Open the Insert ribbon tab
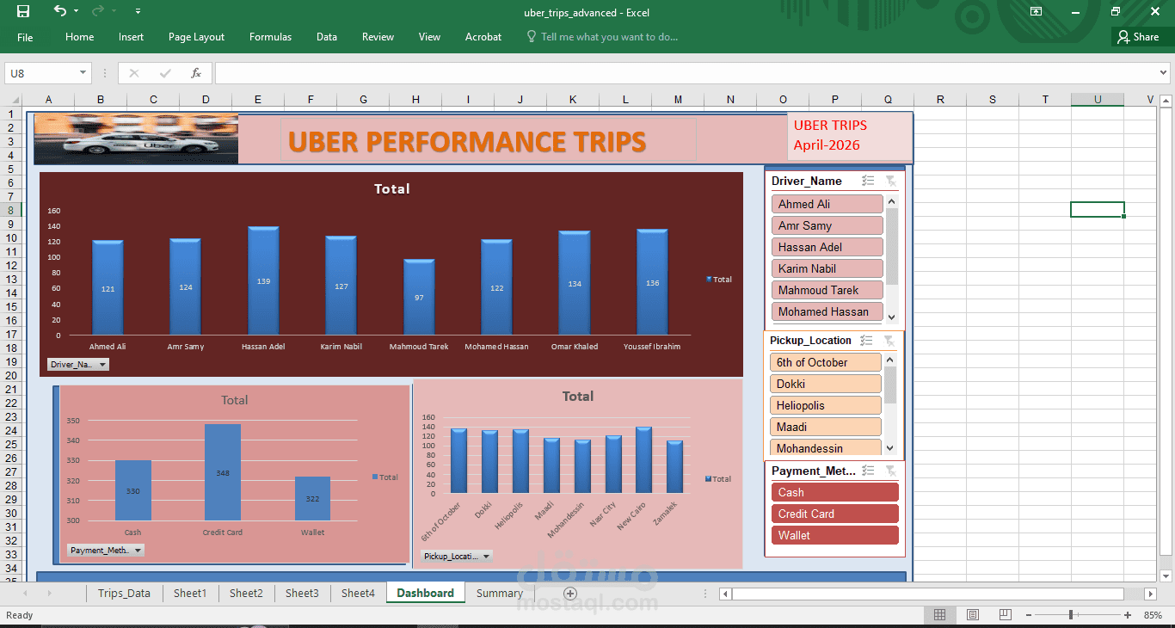Viewport: 1175px width, 628px height. 132,37
